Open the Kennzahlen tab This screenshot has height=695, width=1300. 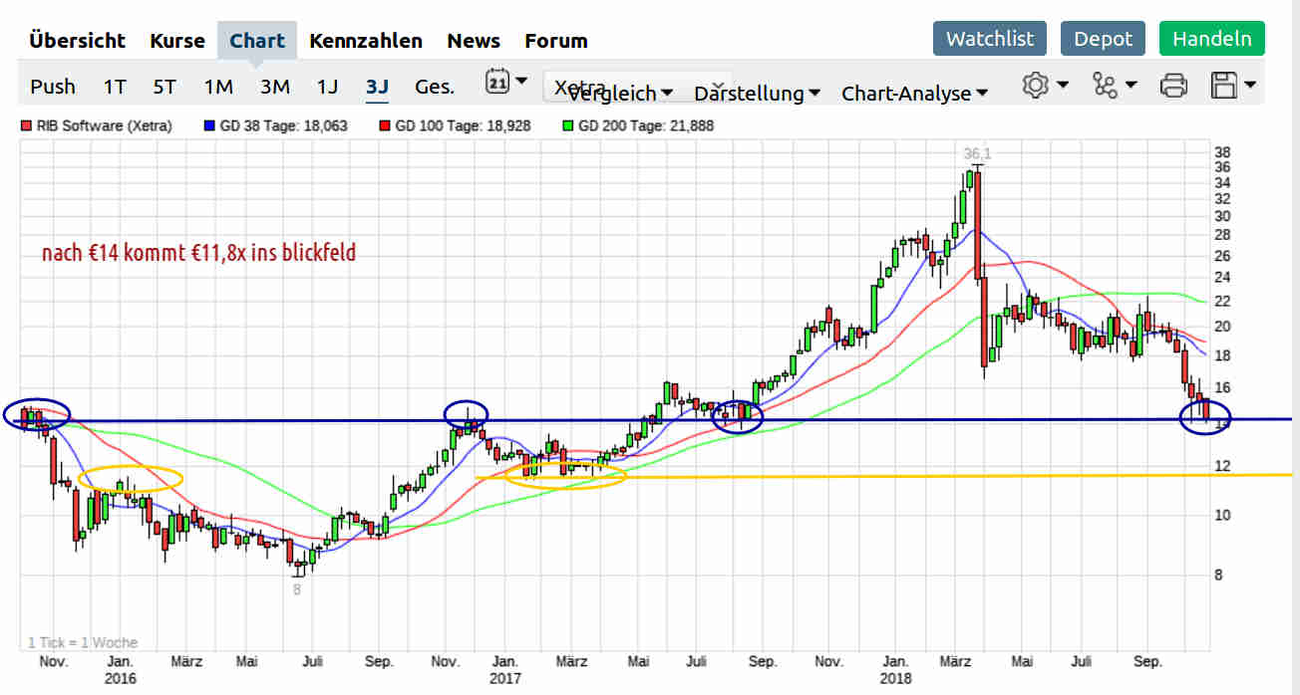coord(366,41)
